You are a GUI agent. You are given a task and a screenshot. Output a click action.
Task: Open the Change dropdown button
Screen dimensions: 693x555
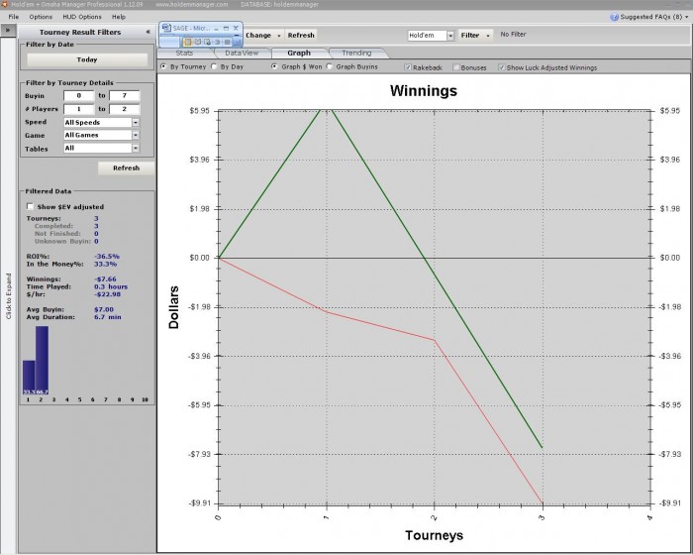point(263,35)
